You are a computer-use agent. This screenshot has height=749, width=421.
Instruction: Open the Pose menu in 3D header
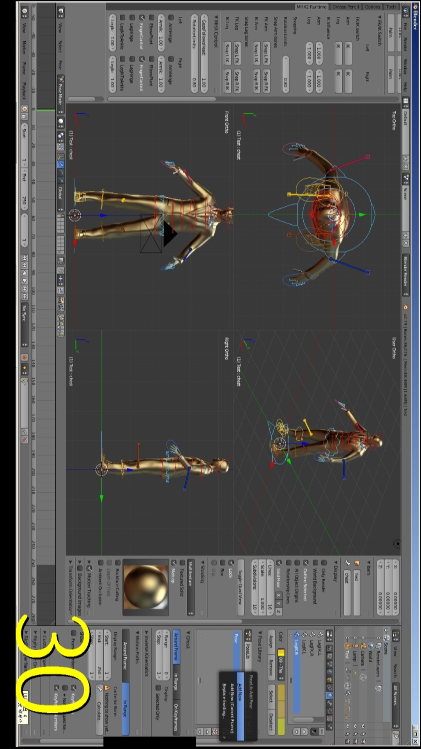coord(60,64)
